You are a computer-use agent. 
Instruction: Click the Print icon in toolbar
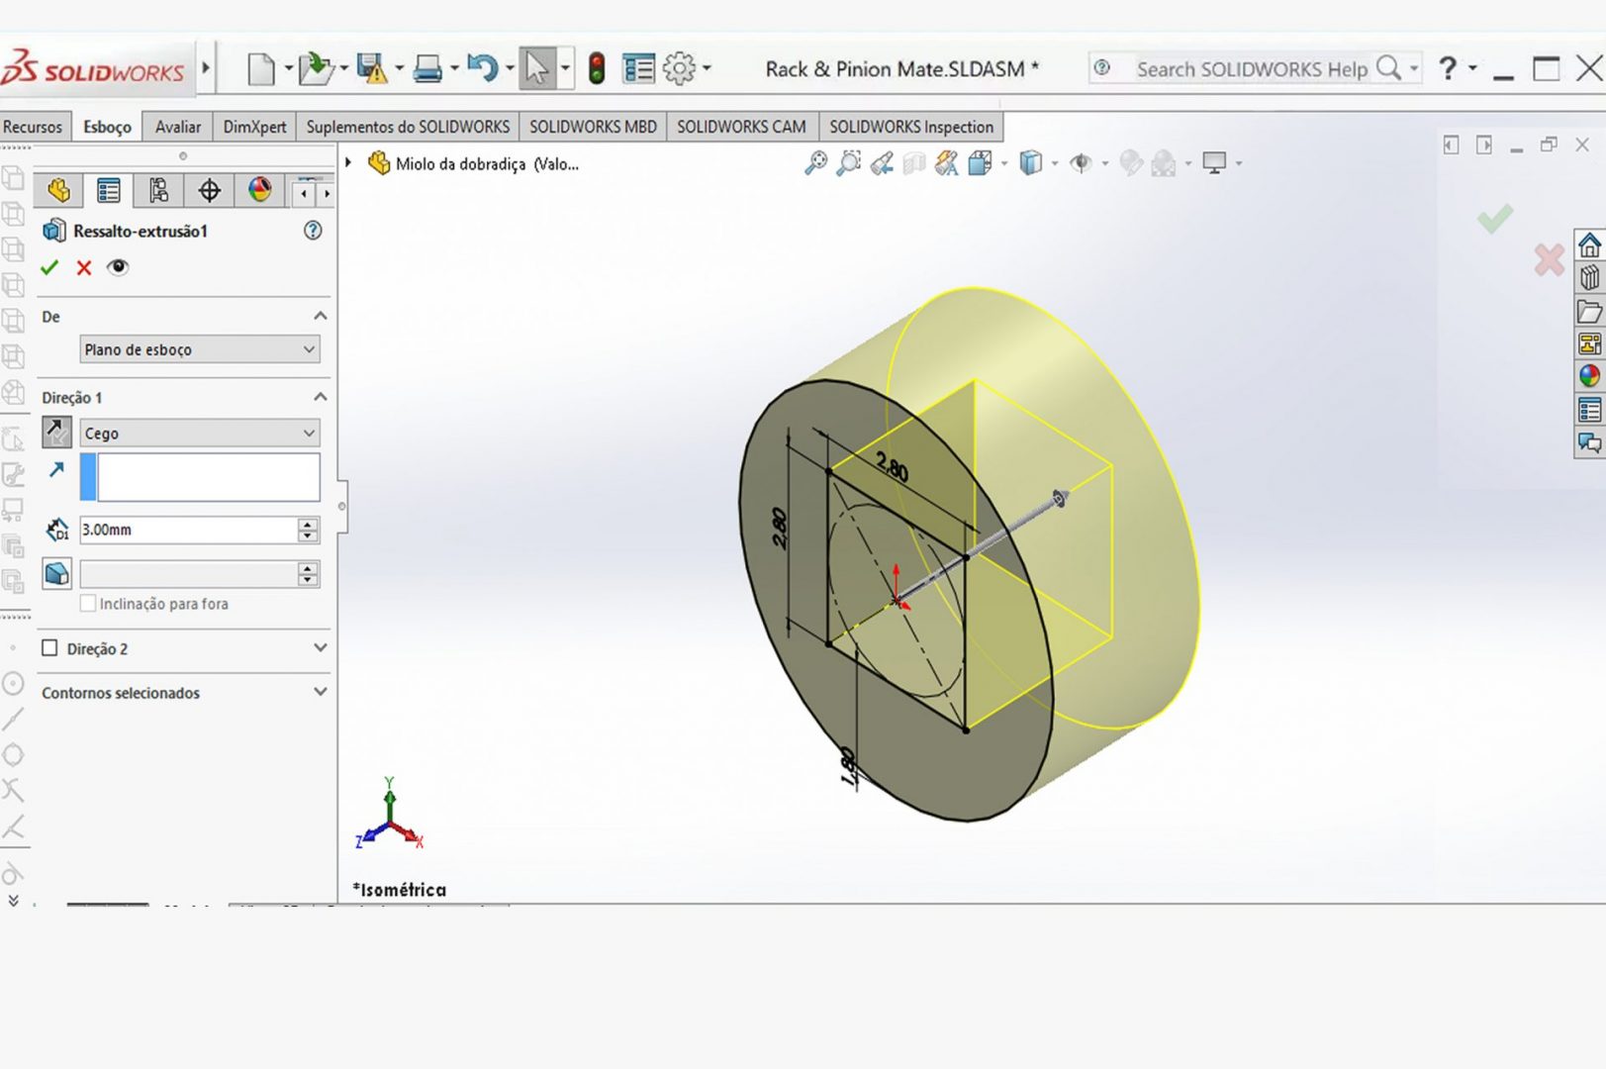(427, 68)
